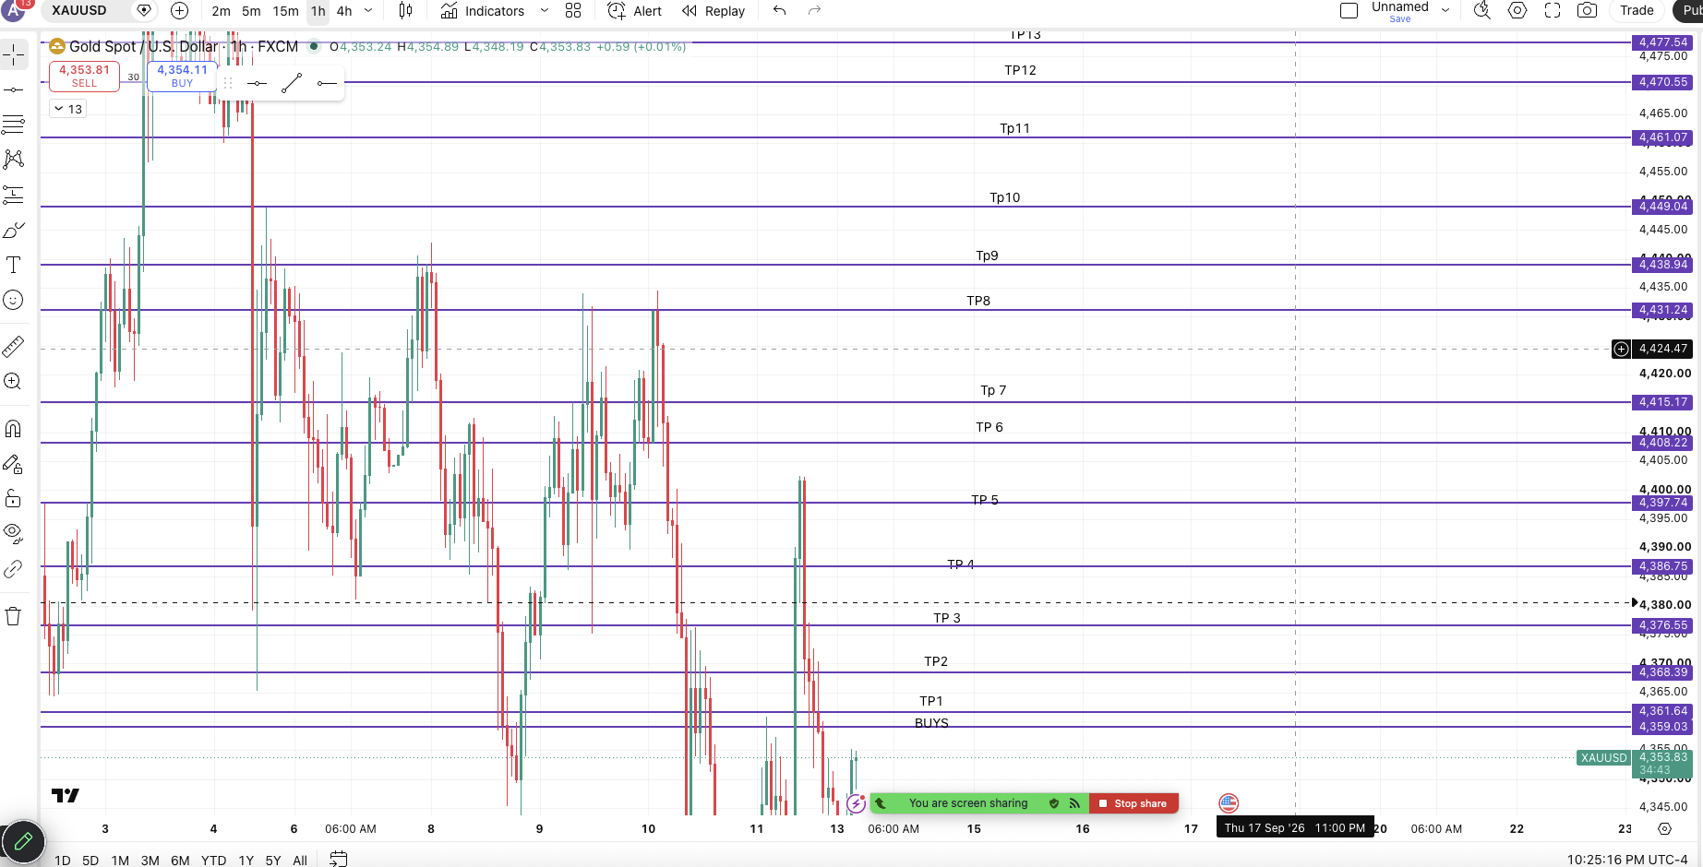This screenshot has height=867, width=1703.
Task: Click the 4,354.11 BUY button
Action: [182, 76]
